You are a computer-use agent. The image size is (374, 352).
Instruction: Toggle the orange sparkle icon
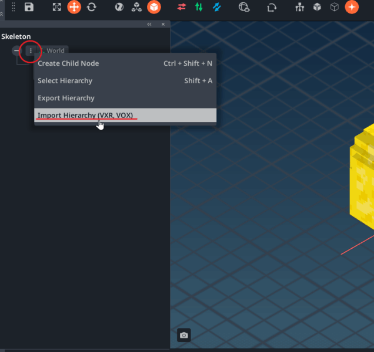point(352,7)
